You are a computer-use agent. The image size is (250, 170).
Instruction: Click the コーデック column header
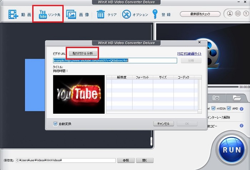pyautogui.click(x=184, y=77)
